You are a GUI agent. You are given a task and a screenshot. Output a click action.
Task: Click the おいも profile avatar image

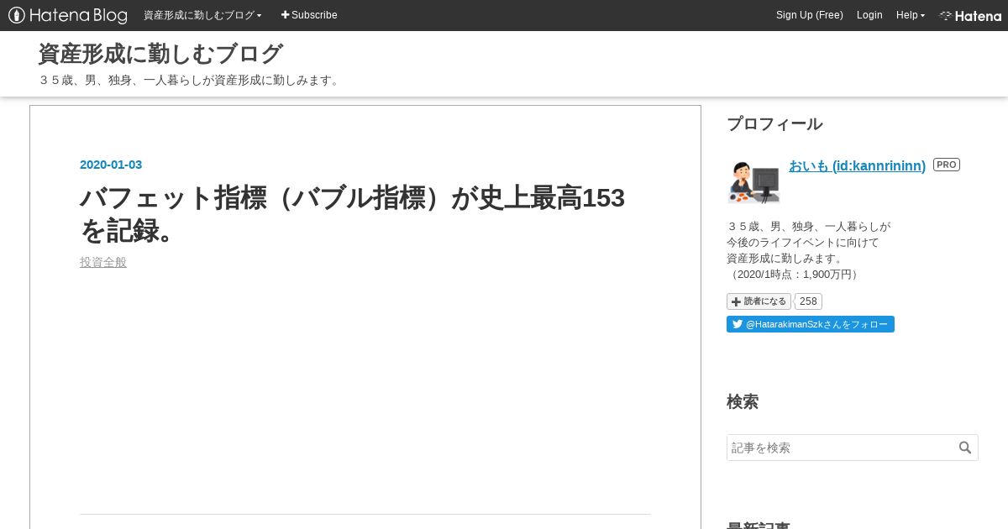[753, 181]
